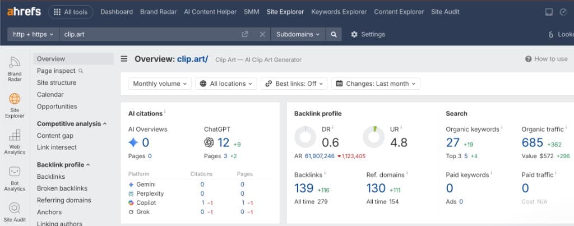Open Anchors report

(x=49, y=212)
